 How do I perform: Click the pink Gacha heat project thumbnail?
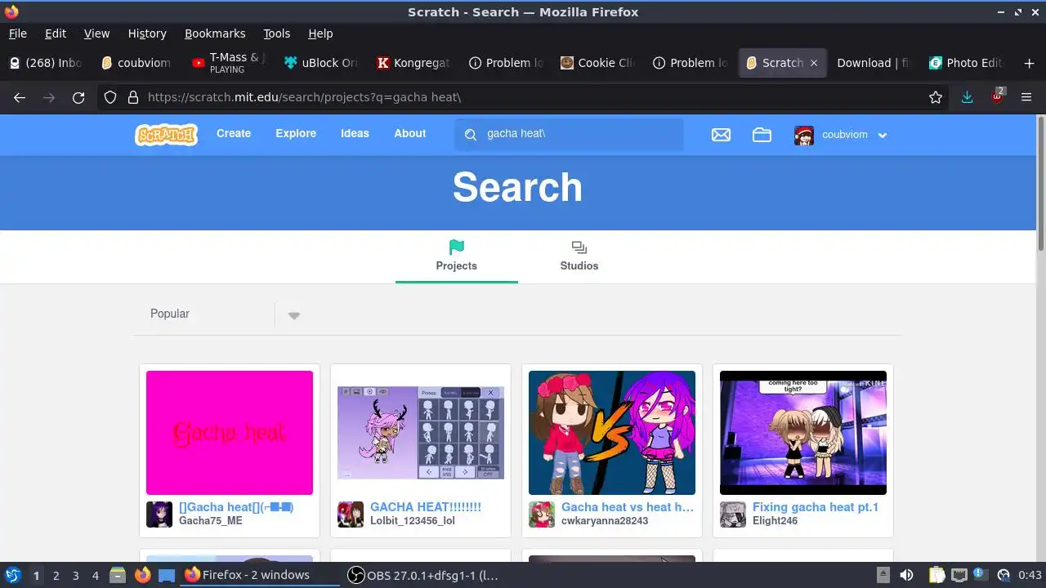point(230,433)
